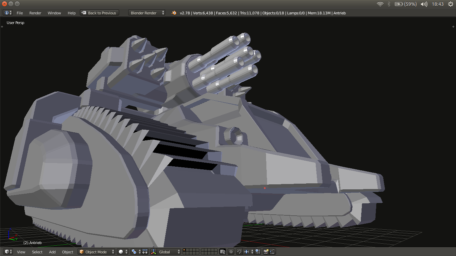456x256 pixels.
Task: Open the pivot point selector
Action: pyautogui.click(x=136, y=252)
